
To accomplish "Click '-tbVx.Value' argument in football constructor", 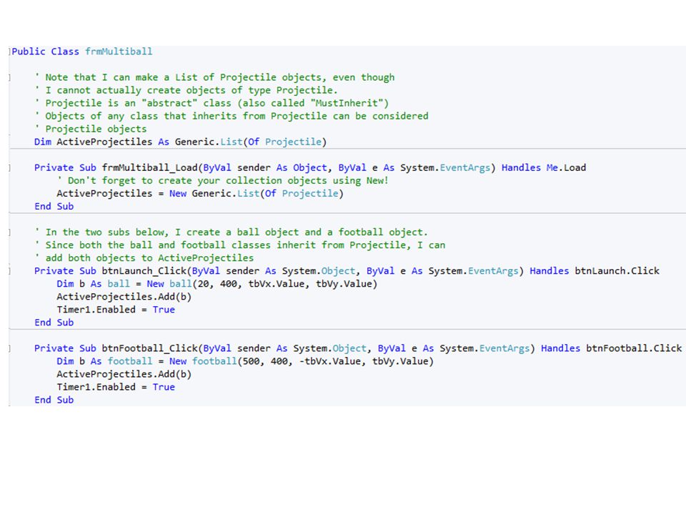I will point(330,361).
